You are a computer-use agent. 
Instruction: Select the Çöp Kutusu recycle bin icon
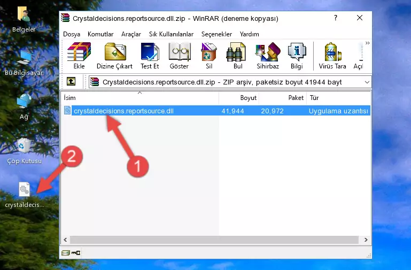click(24, 151)
